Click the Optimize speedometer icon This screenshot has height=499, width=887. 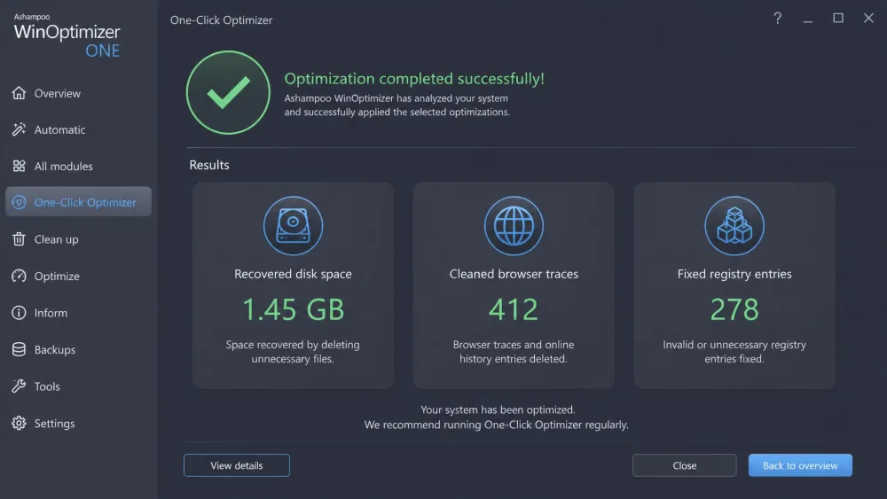click(x=19, y=276)
